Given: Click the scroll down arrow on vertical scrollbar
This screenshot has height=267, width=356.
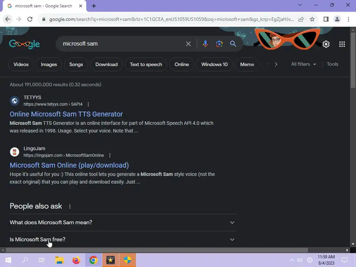Looking at the screenshot, I should 353,244.
